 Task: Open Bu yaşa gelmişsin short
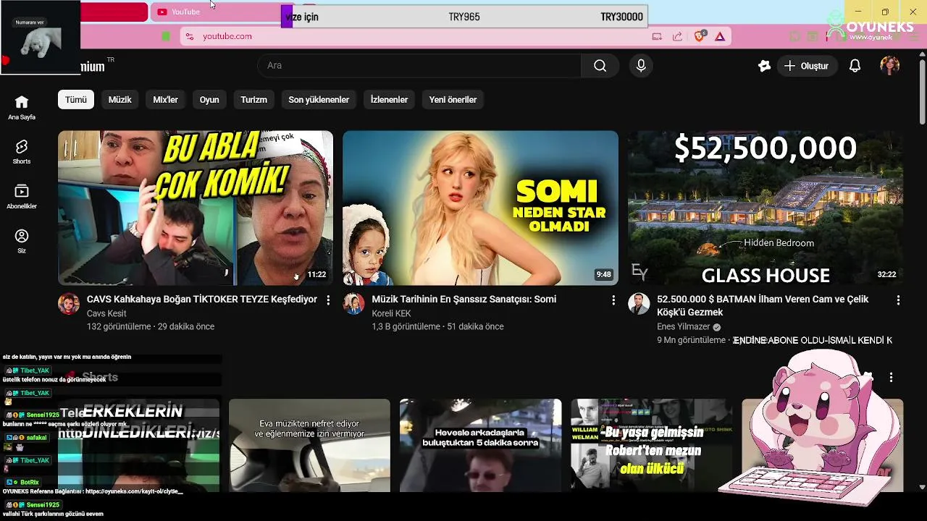tap(651, 446)
